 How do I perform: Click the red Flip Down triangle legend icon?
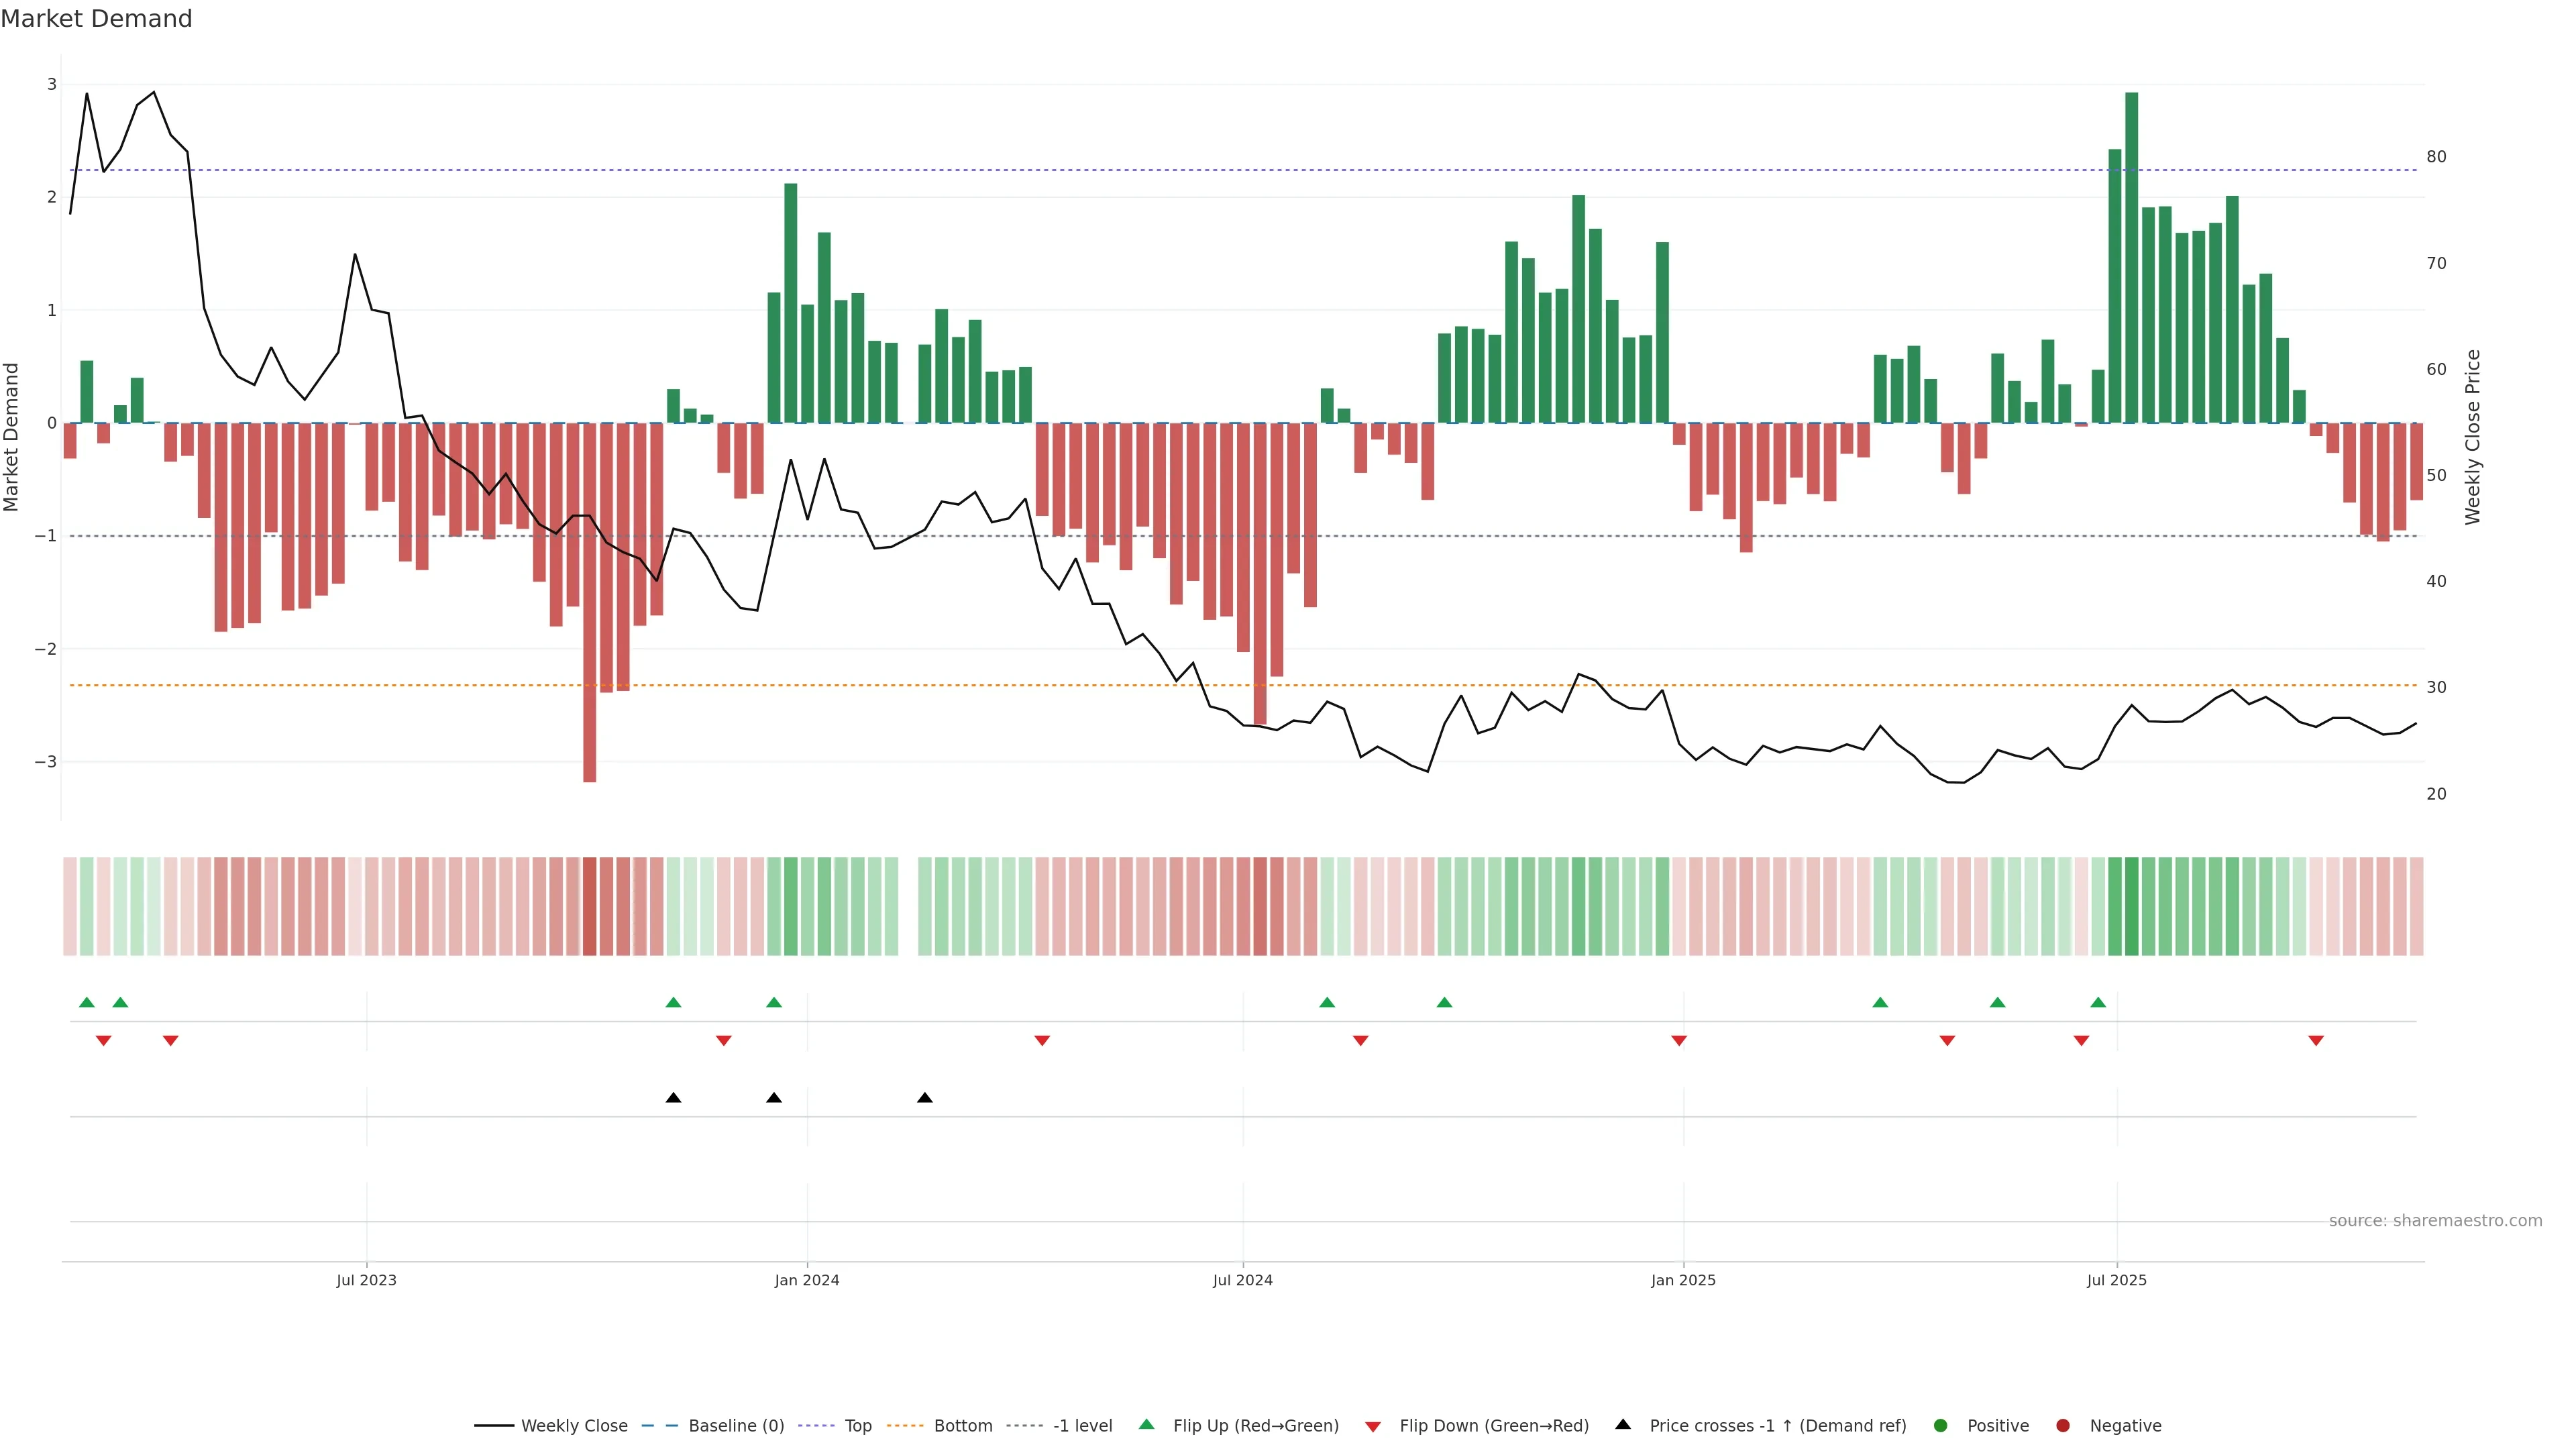[x=1373, y=1426]
